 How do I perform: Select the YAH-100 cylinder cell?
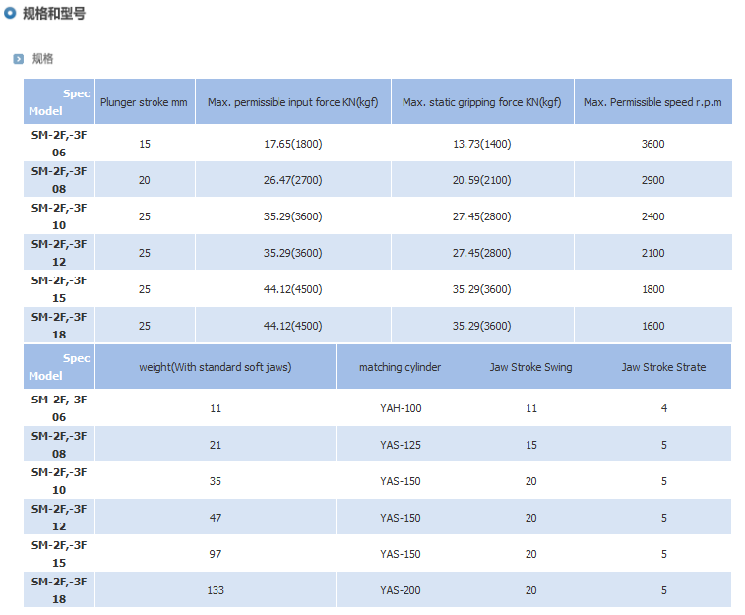tap(400, 408)
